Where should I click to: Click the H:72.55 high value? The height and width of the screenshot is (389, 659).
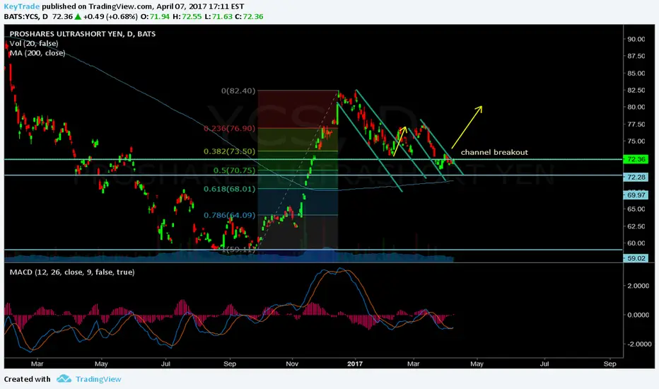pyautogui.click(x=187, y=17)
